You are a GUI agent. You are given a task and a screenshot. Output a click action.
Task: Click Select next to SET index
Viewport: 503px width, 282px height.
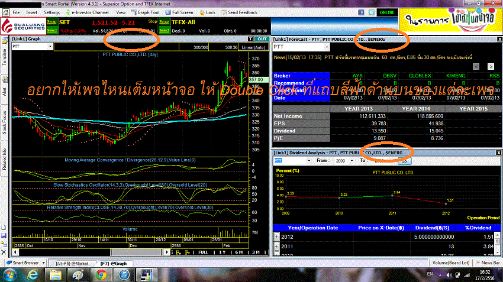click(x=51, y=30)
